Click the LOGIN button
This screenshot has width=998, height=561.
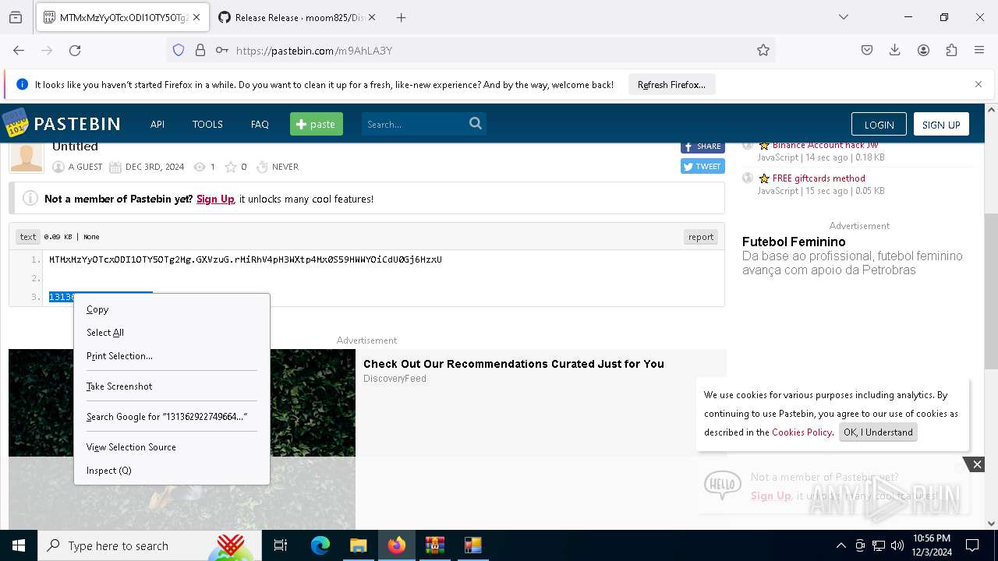[x=879, y=125]
